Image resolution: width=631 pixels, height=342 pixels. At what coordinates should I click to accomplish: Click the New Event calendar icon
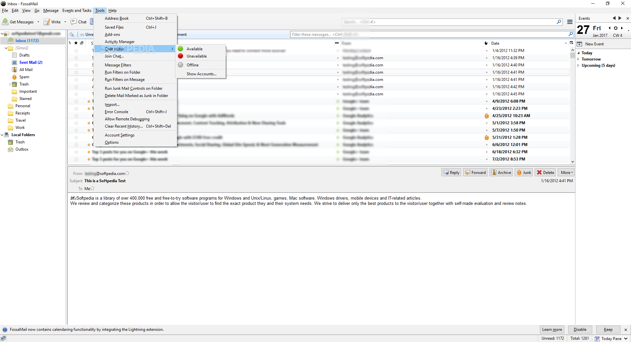pyautogui.click(x=580, y=44)
